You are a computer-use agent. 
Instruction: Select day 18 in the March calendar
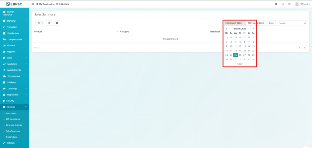coord(236,51)
